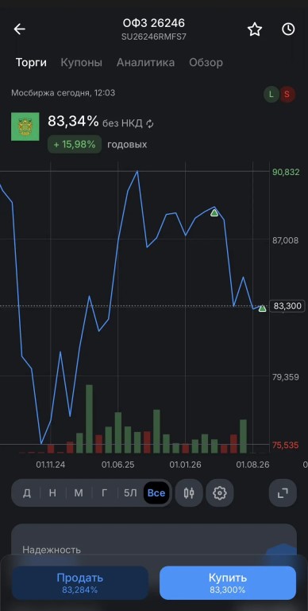The height and width of the screenshot is (611, 308).
Task: Tap the red S indicator badge
Action: coord(287,95)
